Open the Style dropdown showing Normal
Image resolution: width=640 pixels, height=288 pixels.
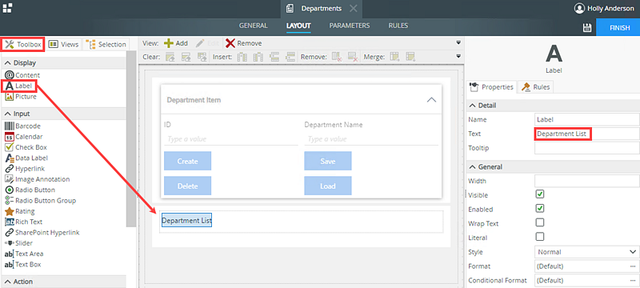(x=586, y=252)
